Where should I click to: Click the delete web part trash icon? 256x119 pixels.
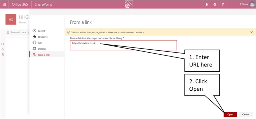tap(3, 55)
